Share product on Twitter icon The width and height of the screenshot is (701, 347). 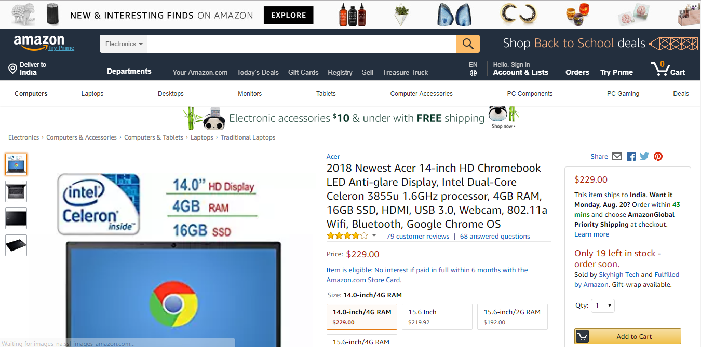[x=644, y=157]
